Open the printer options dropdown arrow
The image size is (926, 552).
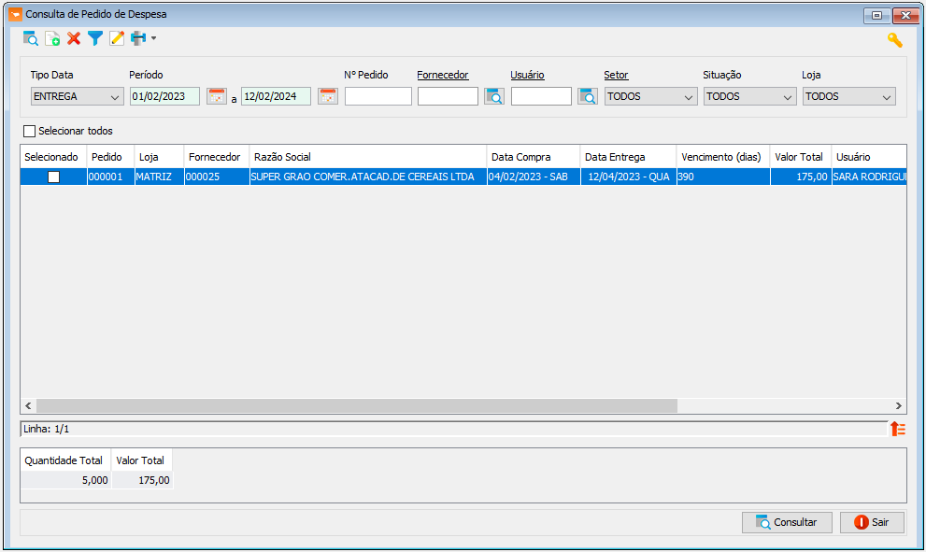pyautogui.click(x=153, y=39)
